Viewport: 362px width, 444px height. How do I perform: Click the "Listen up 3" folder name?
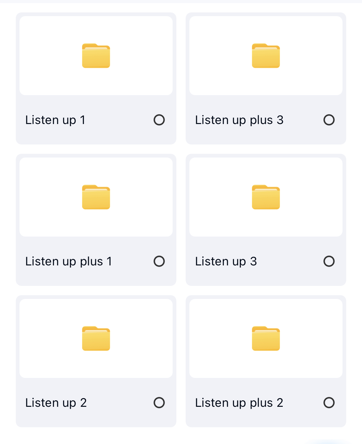[x=226, y=261]
